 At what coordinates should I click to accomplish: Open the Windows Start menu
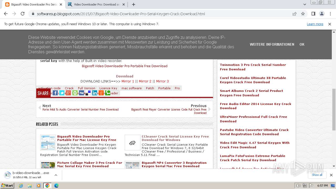pyautogui.click(x=7, y=186)
